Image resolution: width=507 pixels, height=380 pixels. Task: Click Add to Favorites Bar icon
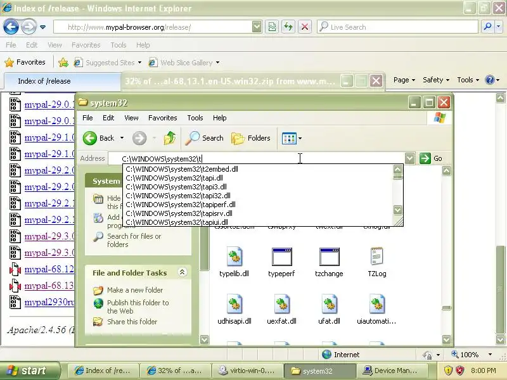(63, 62)
